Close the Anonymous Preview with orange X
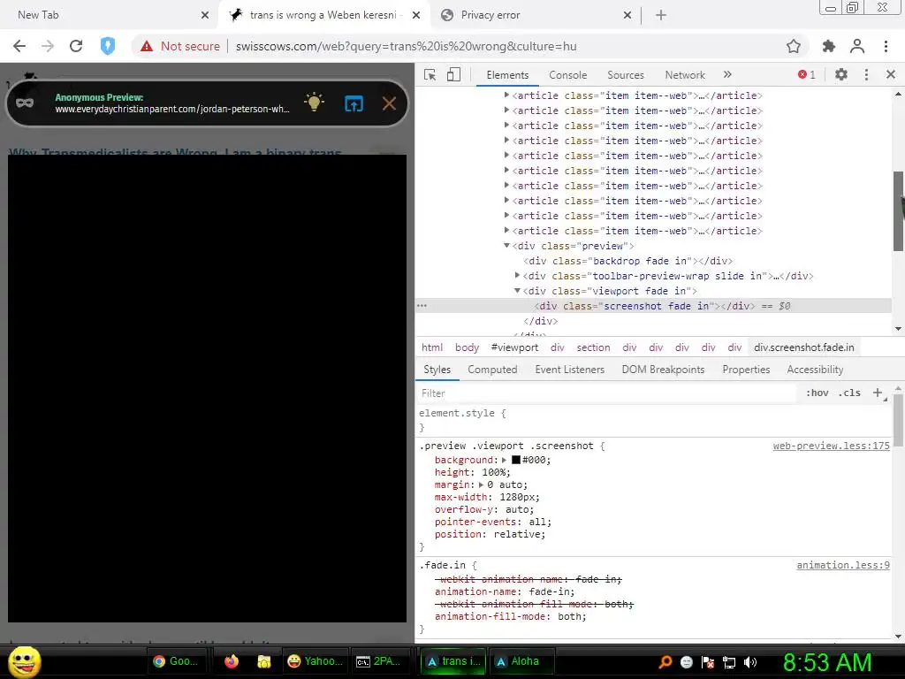The image size is (905, 679). click(x=389, y=103)
